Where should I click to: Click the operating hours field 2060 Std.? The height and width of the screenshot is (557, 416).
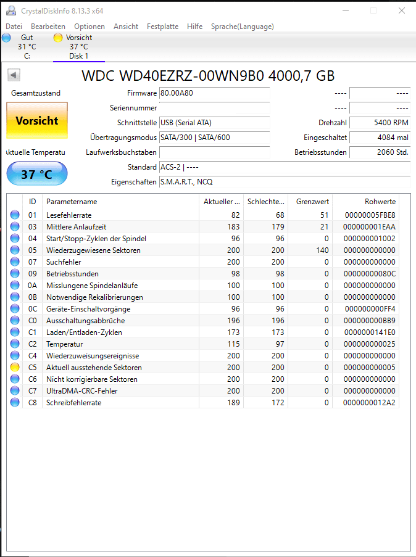click(380, 152)
